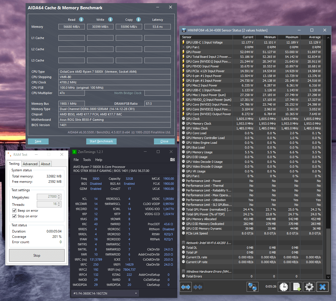Screen dimensions: 336x301
Task: Click HWiNFO64 title bar app icon
Action: click(x=184, y=30)
